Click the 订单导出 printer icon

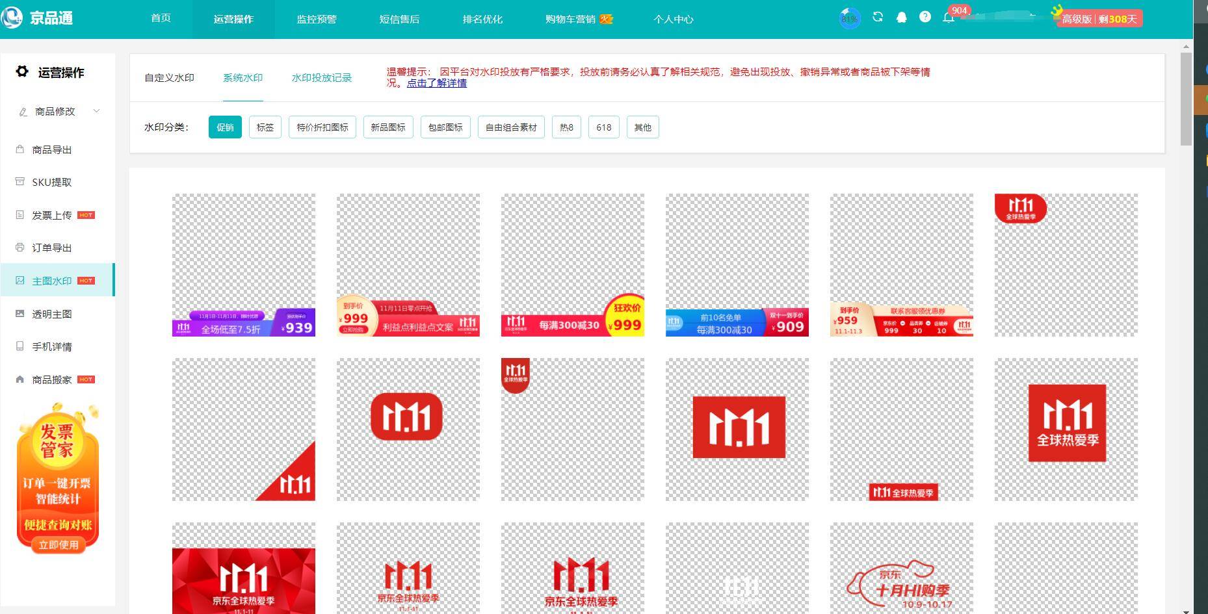tap(20, 248)
